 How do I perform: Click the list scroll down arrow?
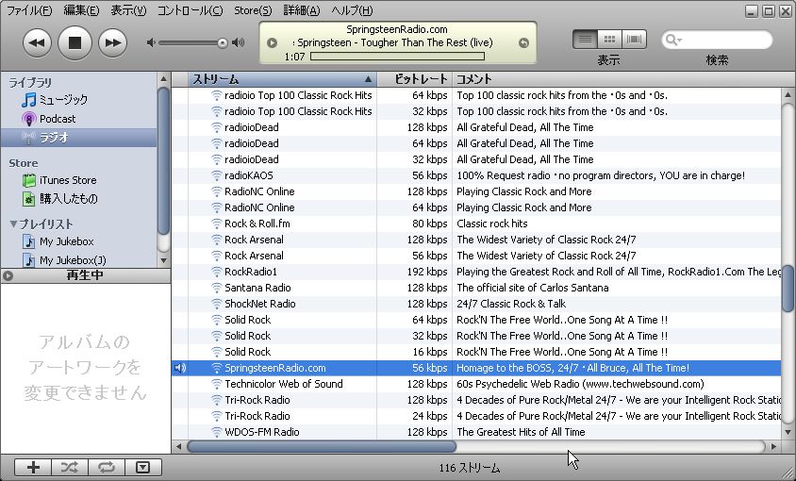tap(788, 432)
